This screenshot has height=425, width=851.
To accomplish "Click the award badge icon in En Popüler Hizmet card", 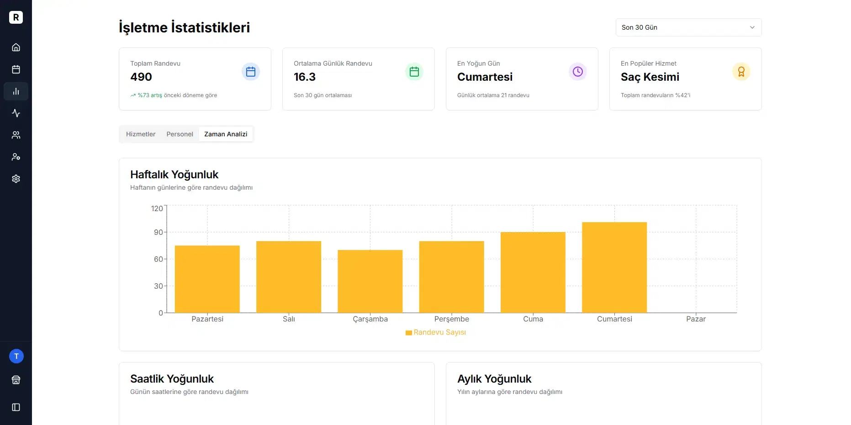I will pos(741,72).
